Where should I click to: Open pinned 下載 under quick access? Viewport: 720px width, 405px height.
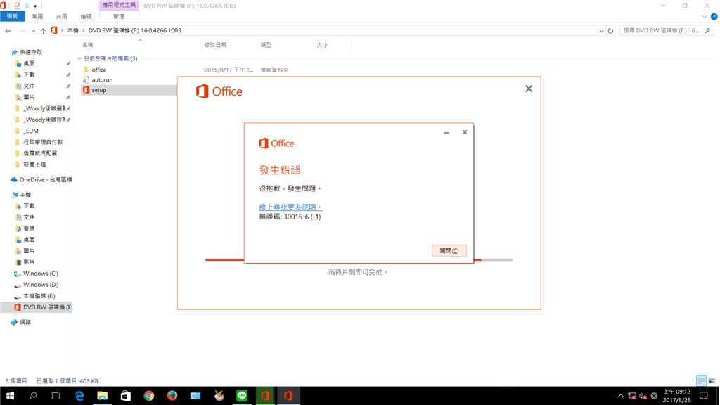coord(29,75)
